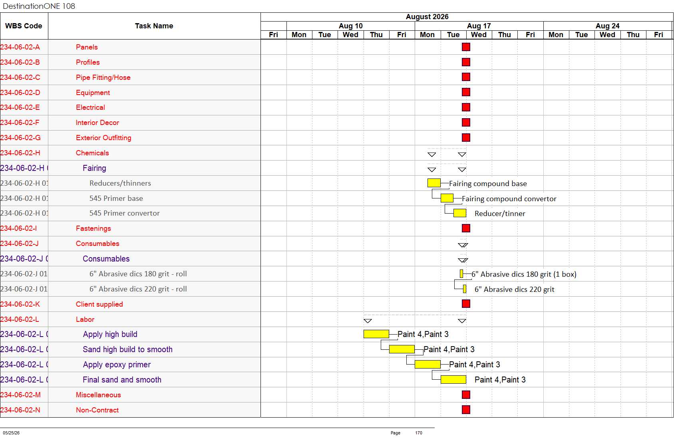Image resolution: width=674 pixels, height=438 pixels.
Task: Select the Mon header under Aug 24
Action: (x=556, y=35)
